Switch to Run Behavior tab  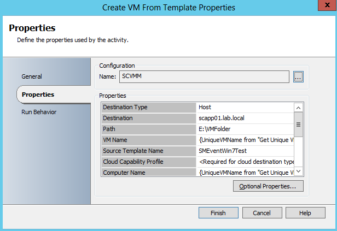(39, 112)
